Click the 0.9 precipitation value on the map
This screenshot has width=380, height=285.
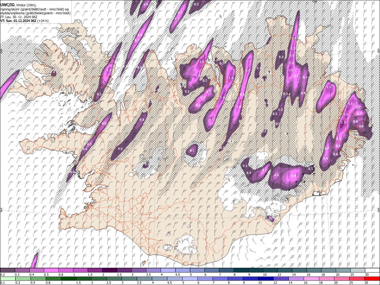point(339,139)
